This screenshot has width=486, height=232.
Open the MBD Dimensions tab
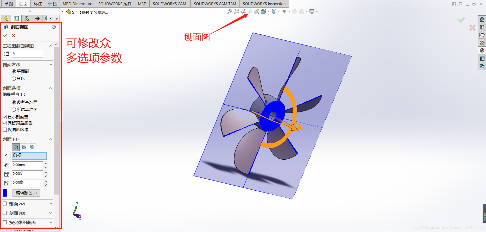coord(78,4)
